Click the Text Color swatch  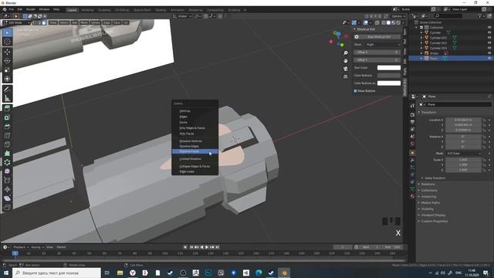coord(389,68)
